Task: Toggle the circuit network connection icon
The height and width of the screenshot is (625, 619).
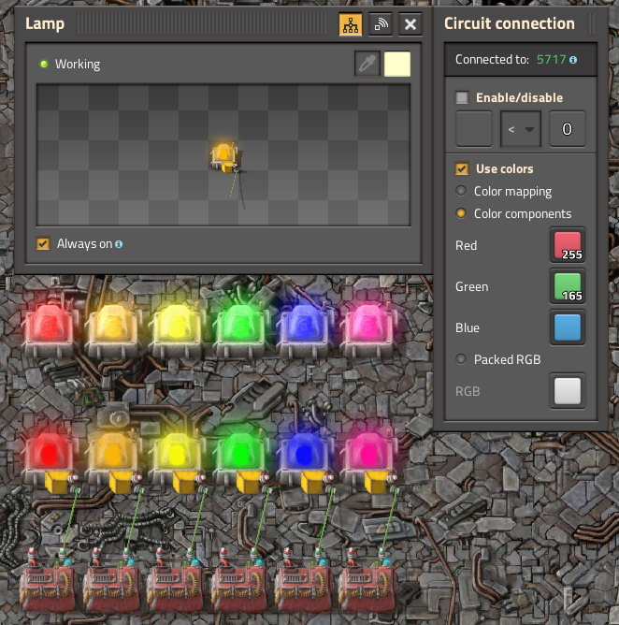Action: click(351, 24)
